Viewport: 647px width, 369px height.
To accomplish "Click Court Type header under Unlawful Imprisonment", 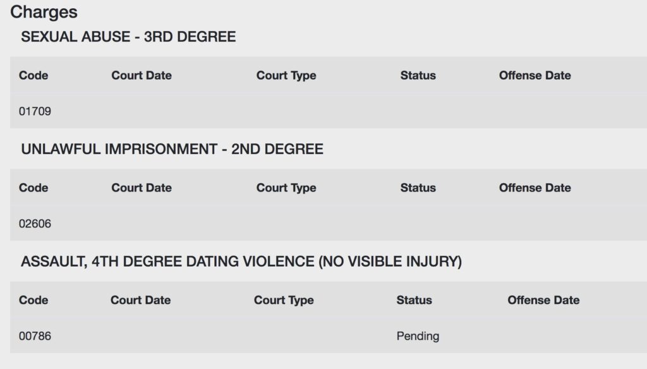I will 286,188.
